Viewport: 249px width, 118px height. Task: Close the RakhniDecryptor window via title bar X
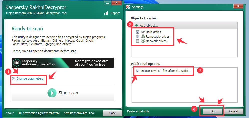(116, 3)
